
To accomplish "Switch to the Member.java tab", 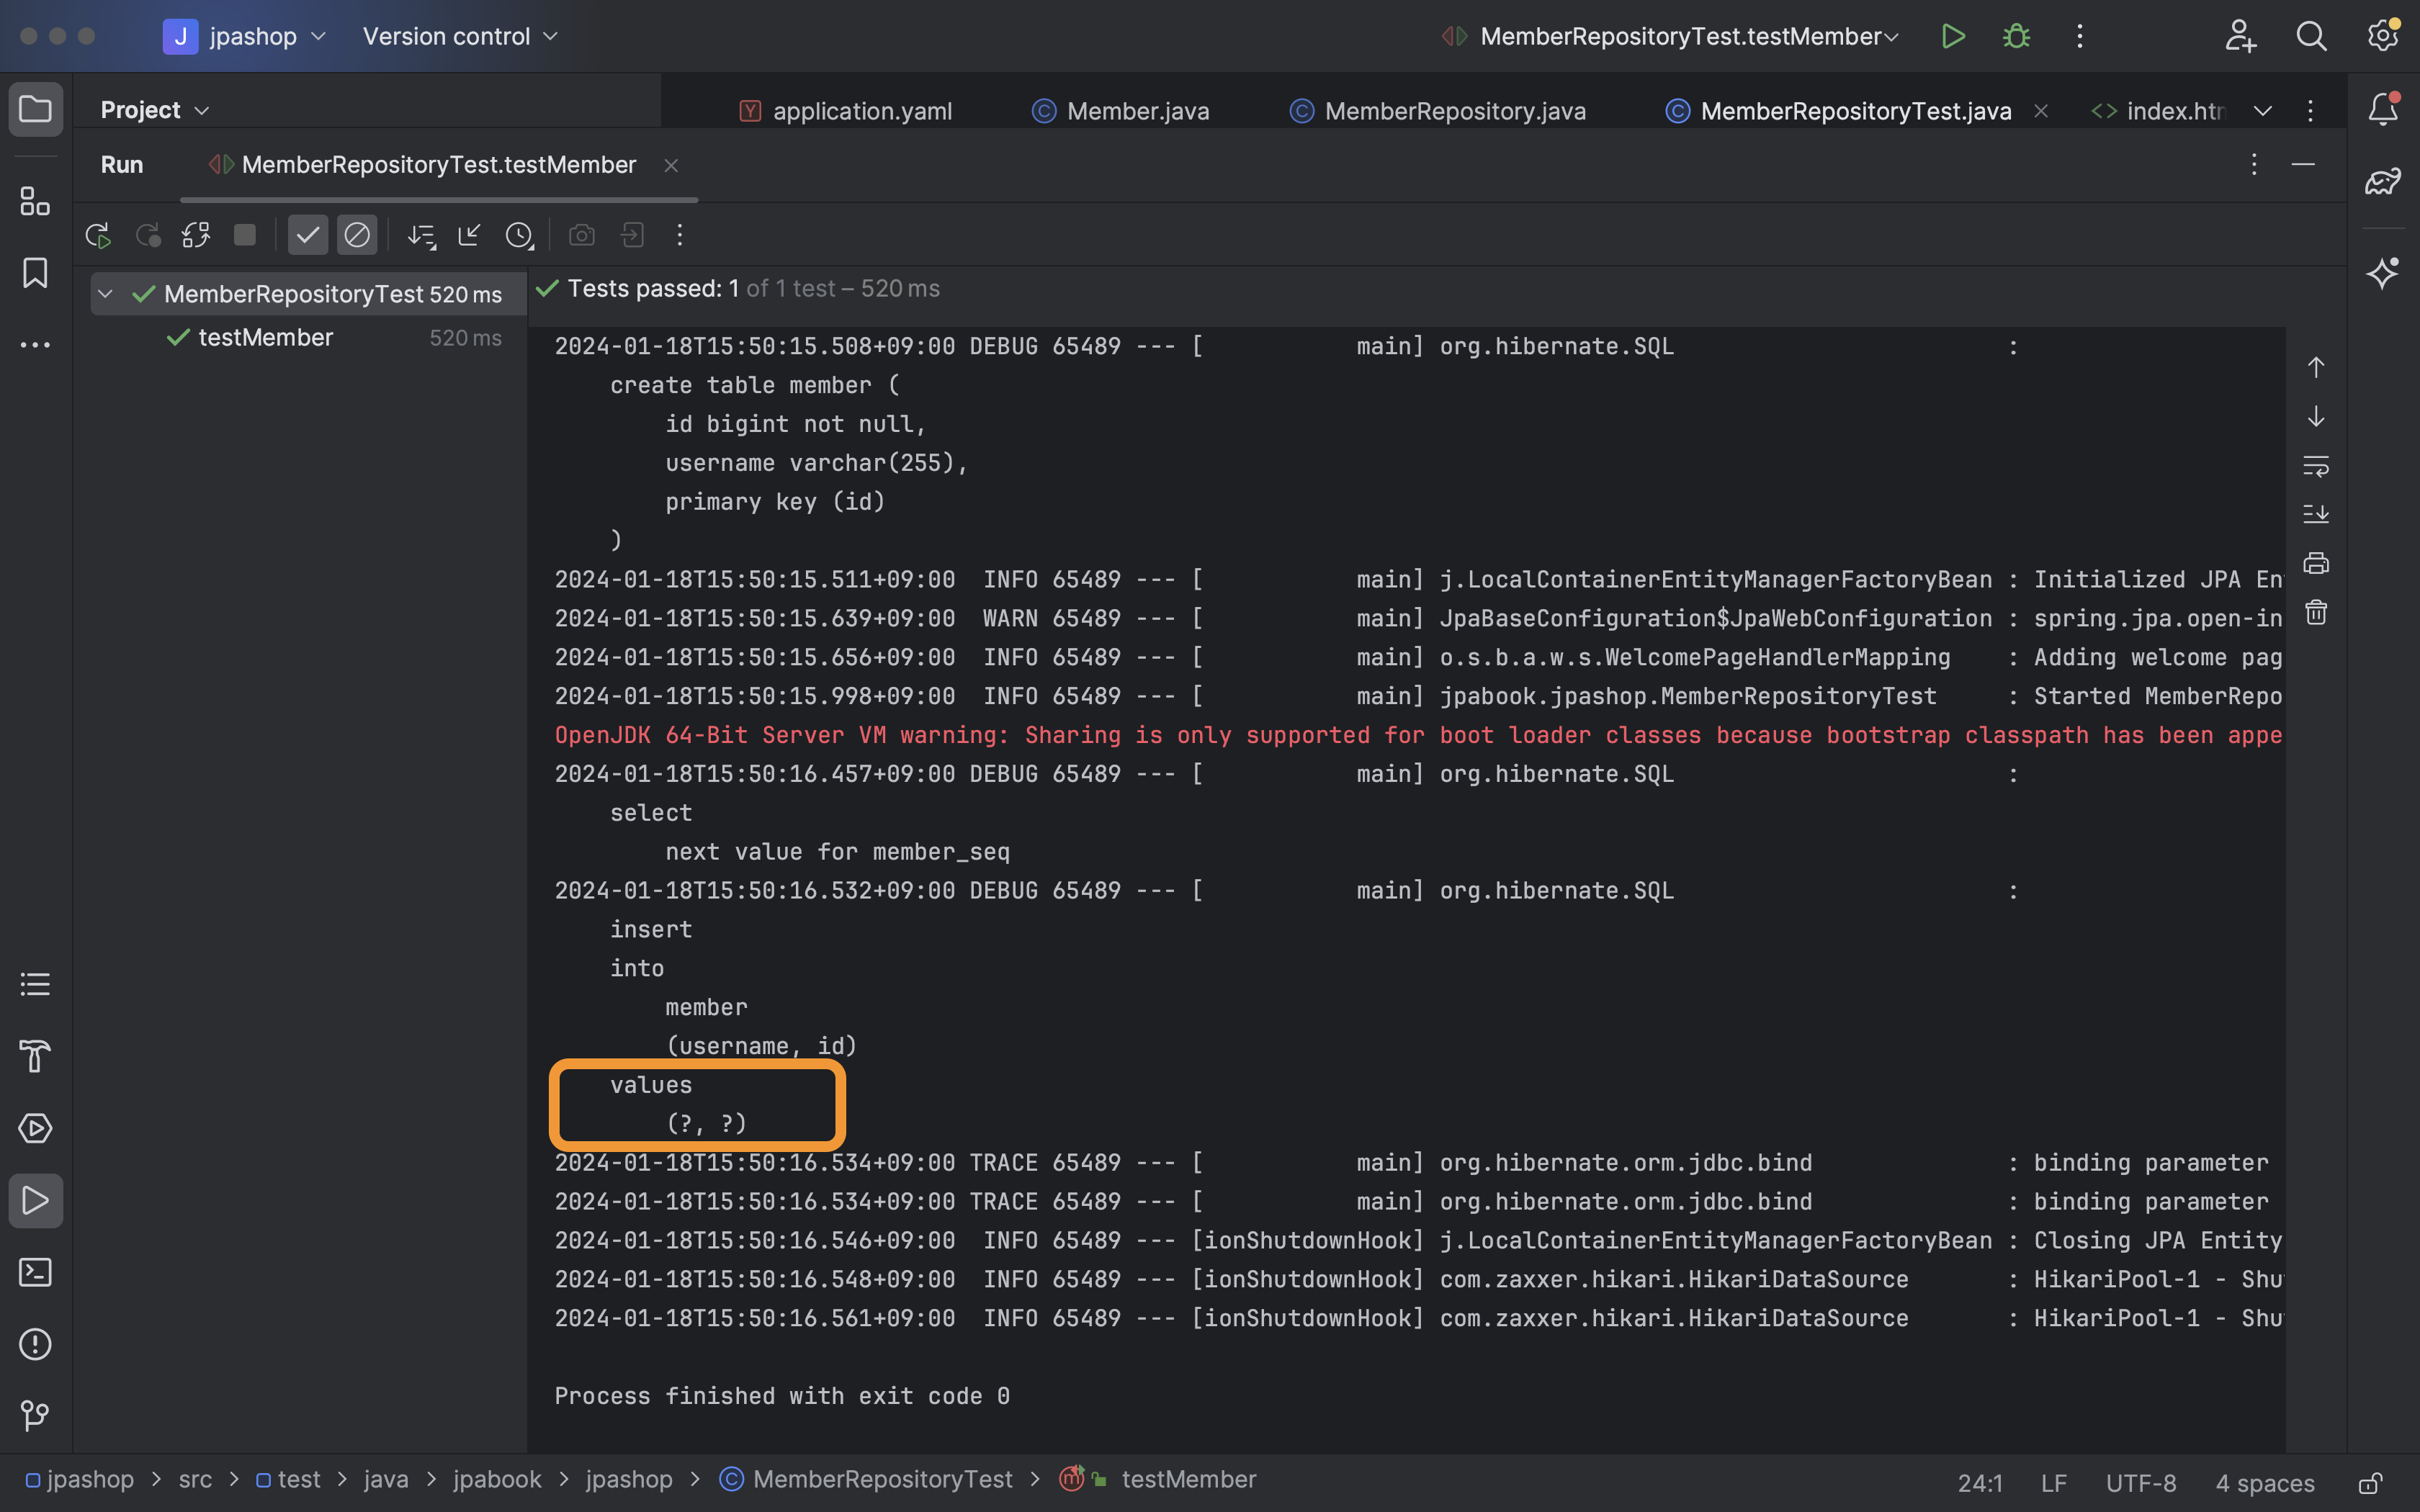I will [x=1137, y=111].
